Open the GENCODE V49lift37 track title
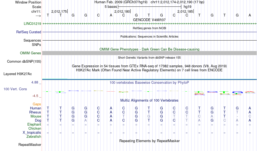 (149, 20)
